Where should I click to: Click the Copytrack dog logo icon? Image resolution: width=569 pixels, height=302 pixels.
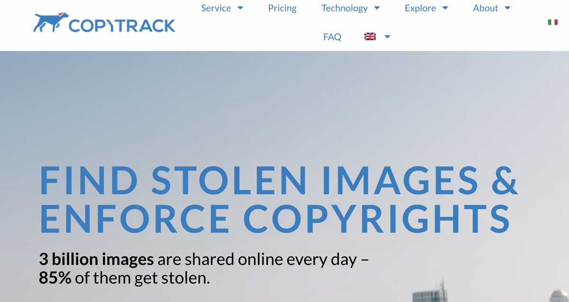[x=50, y=22]
